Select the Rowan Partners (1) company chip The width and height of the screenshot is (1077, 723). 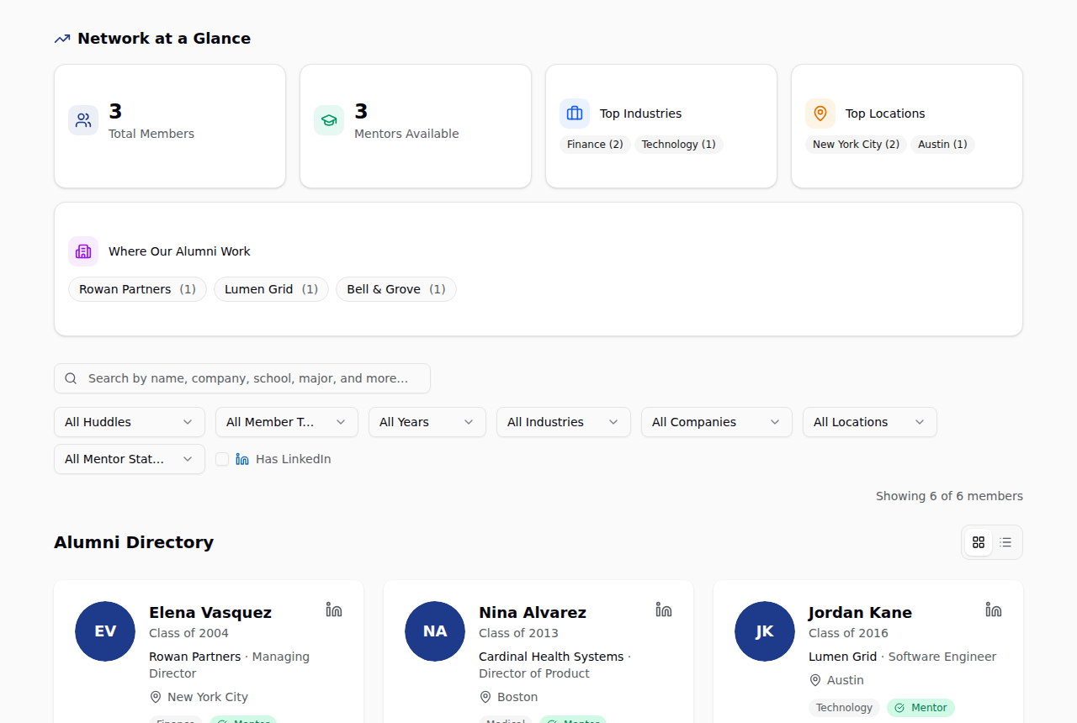(x=137, y=289)
